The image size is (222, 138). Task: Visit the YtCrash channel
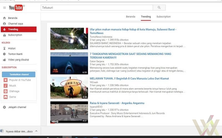click(94, 82)
